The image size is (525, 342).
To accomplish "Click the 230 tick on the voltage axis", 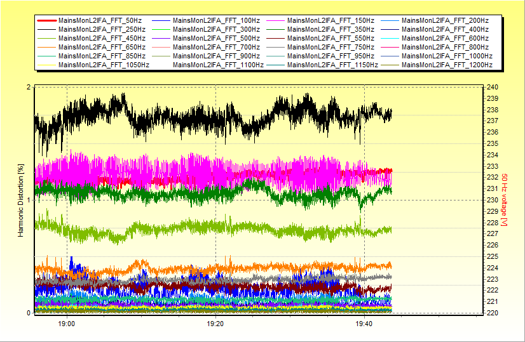I will click(x=493, y=200).
